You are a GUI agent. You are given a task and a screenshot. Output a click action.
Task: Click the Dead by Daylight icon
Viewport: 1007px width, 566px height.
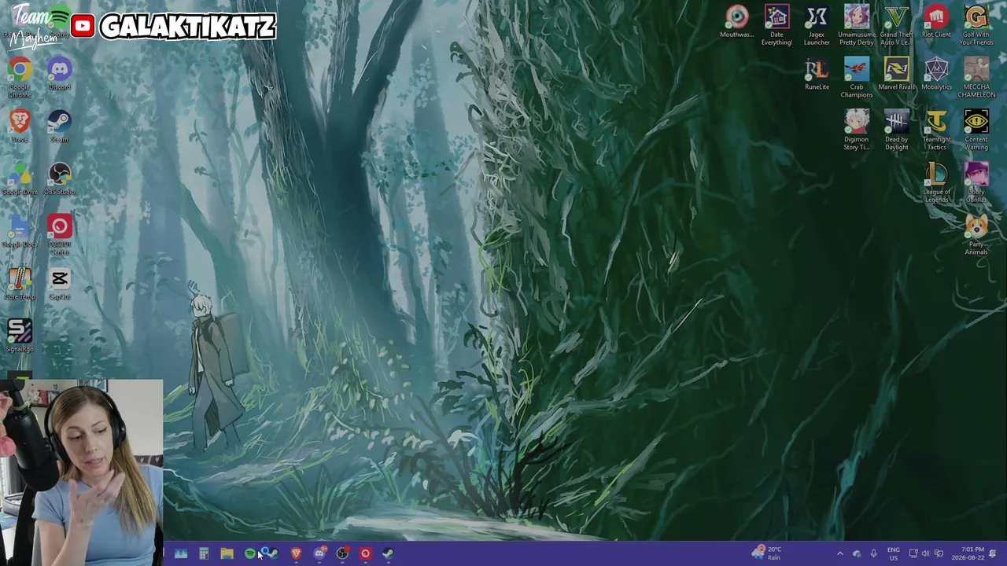click(897, 130)
